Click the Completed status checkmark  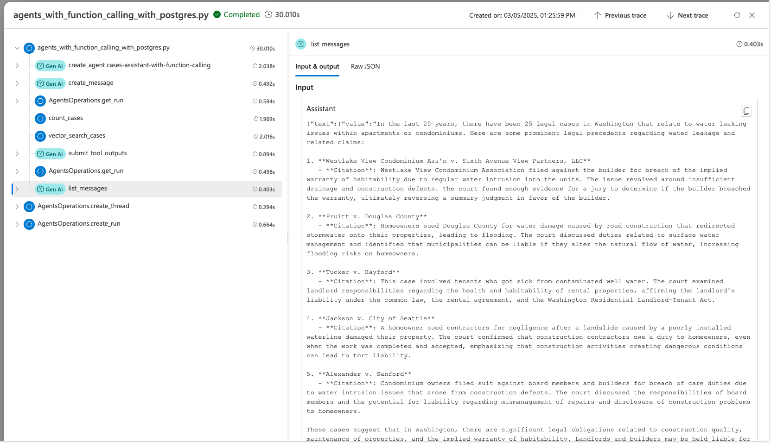coord(217,14)
